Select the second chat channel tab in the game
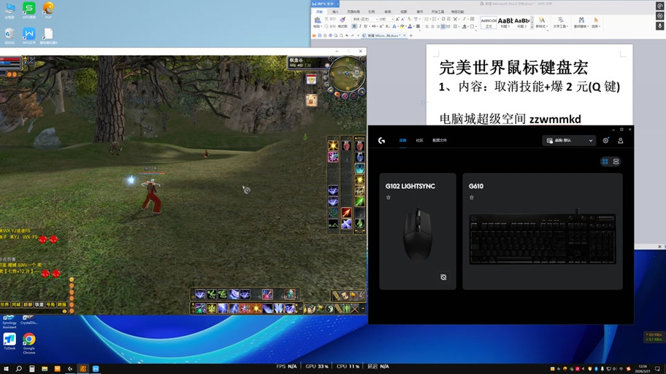Image resolution: width=666 pixels, height=374 pixels. 16,305
